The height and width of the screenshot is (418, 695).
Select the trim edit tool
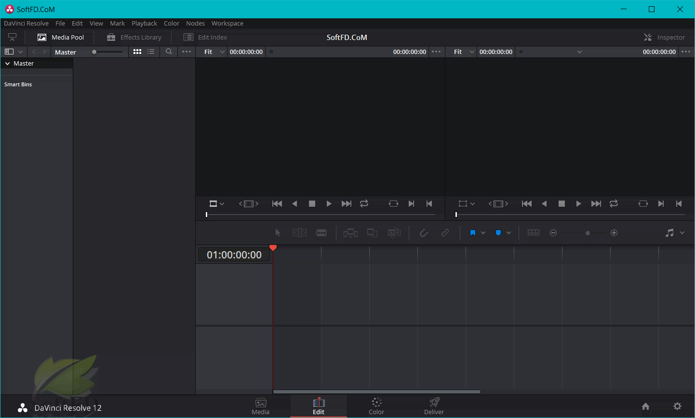tap(300, 233)
